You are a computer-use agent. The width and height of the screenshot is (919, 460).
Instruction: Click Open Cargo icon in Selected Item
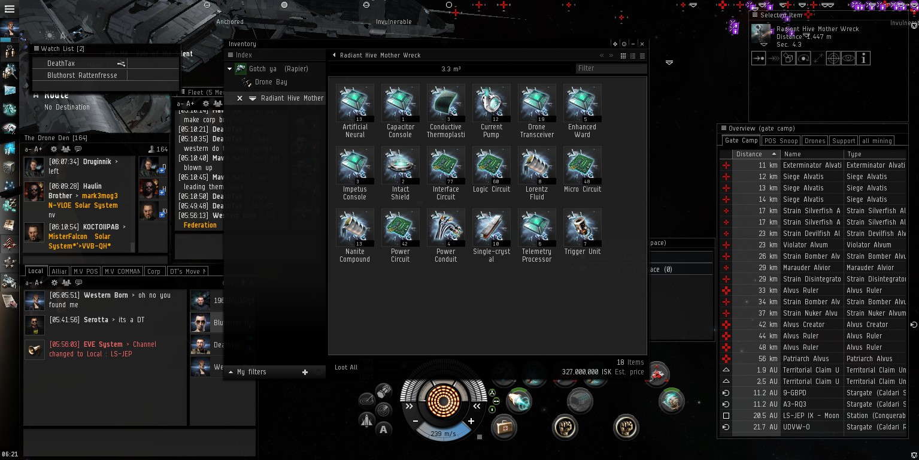(x=788, y=58)
